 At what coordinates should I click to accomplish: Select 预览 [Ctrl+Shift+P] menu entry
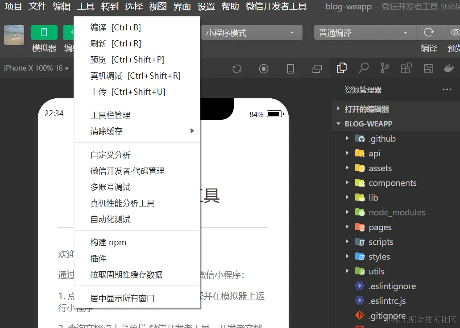137,60
